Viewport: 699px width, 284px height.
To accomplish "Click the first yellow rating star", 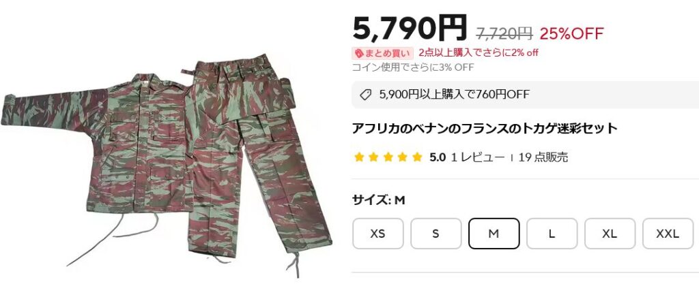I will point(359,157).
